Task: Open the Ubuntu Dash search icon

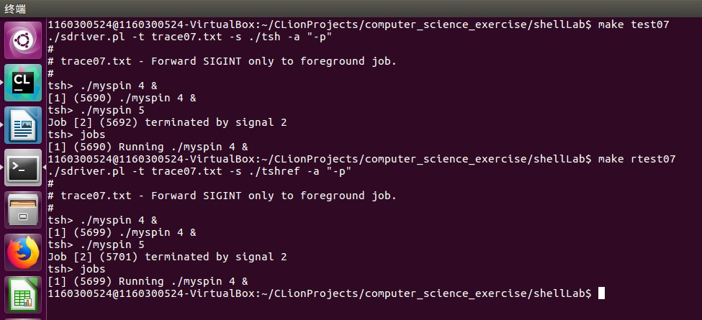Action: pos(24,40)
